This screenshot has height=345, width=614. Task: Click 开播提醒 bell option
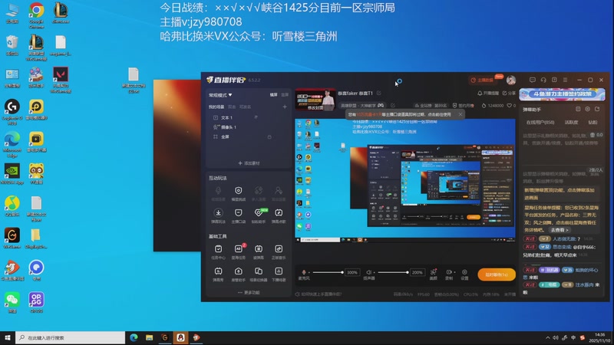tap(488, 93)
